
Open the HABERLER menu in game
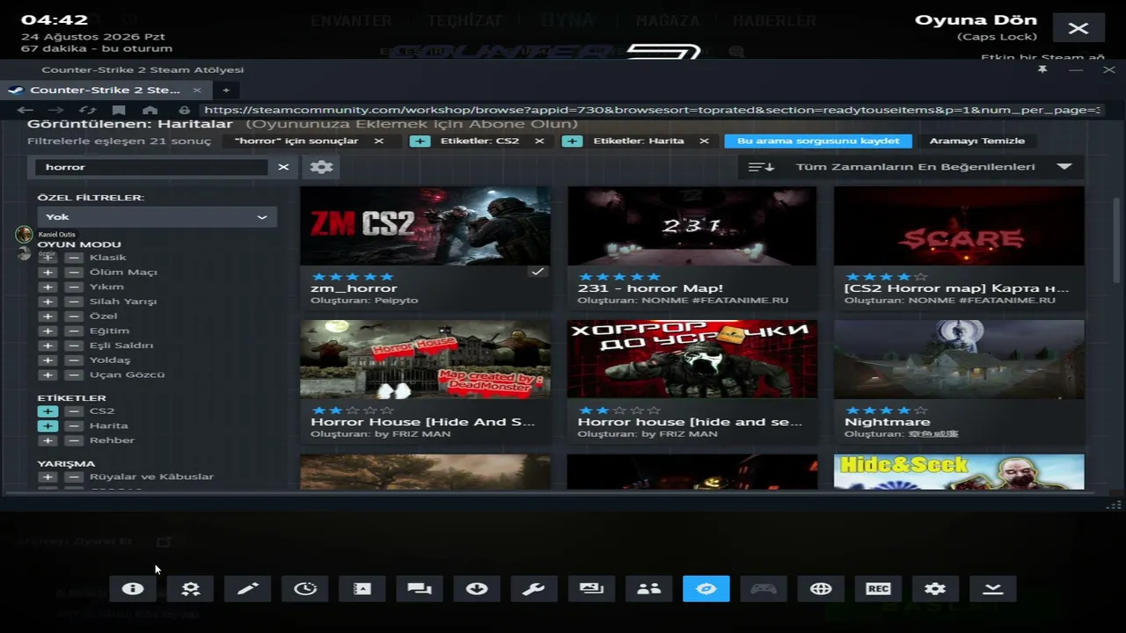tap(774, 20)
